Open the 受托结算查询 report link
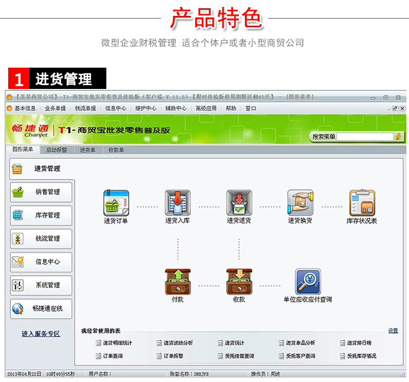Viewport: 409px width, 382px height. 239,356
